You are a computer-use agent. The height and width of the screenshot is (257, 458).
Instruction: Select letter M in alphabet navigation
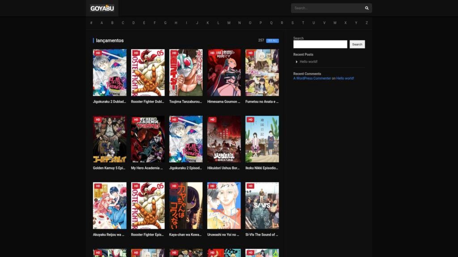(229, 23)
